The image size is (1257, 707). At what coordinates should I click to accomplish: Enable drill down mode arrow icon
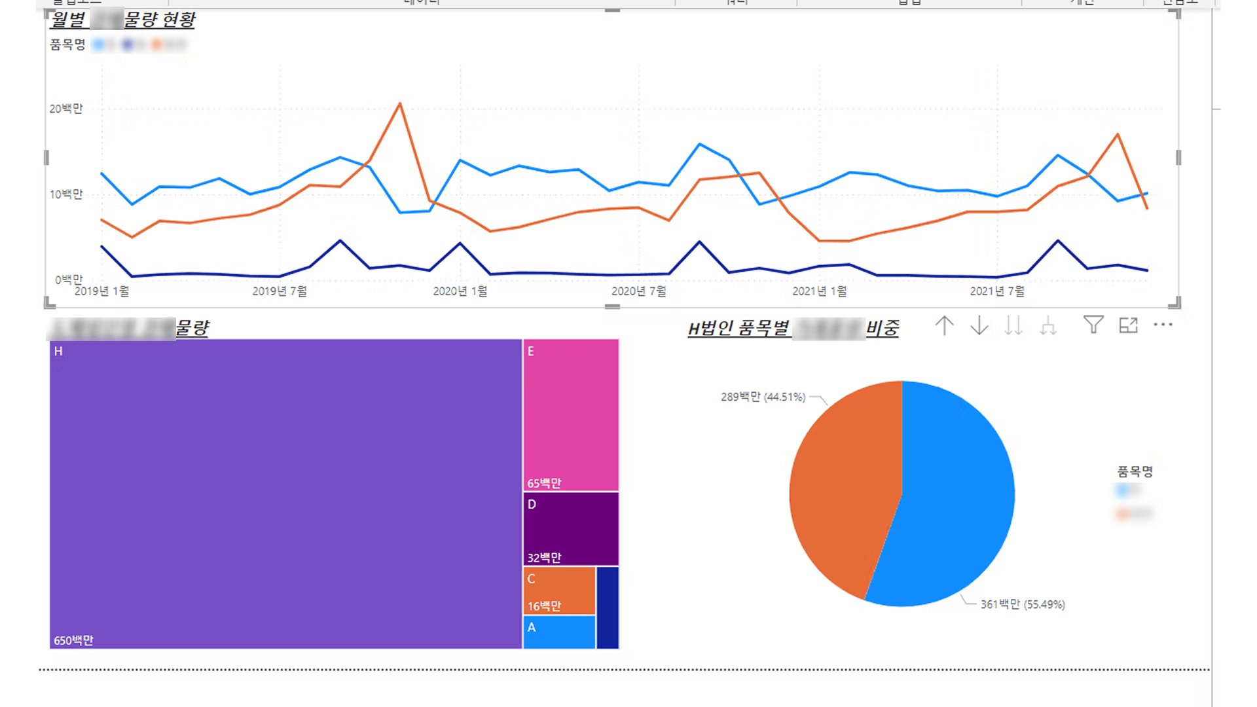979,325
